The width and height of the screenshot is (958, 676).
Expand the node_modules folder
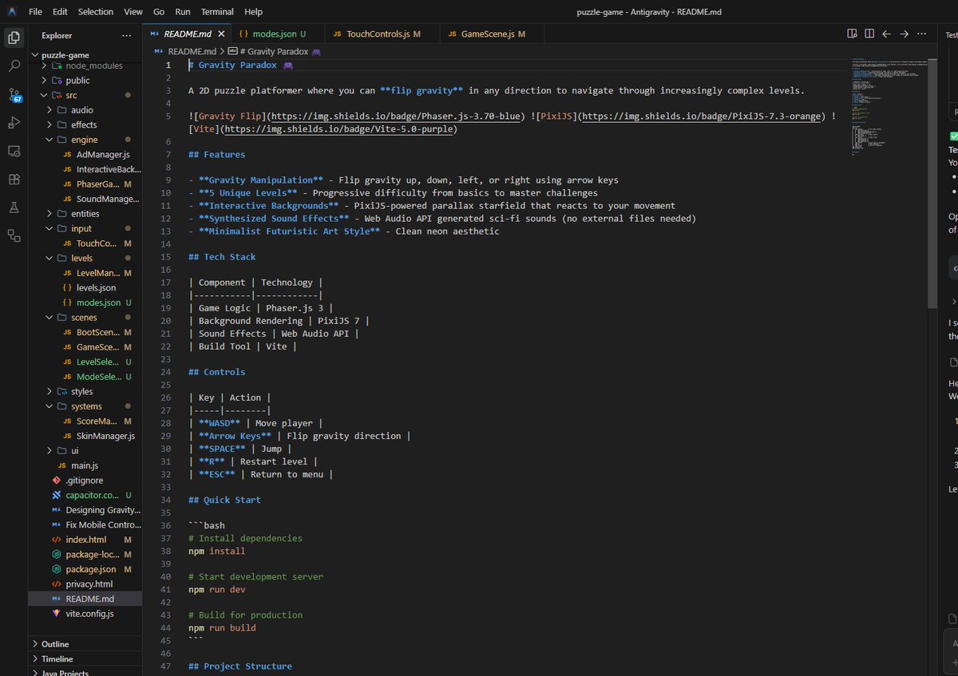(85, 65)
